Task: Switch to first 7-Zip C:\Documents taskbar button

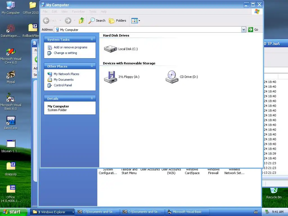Action: (97, 212)
